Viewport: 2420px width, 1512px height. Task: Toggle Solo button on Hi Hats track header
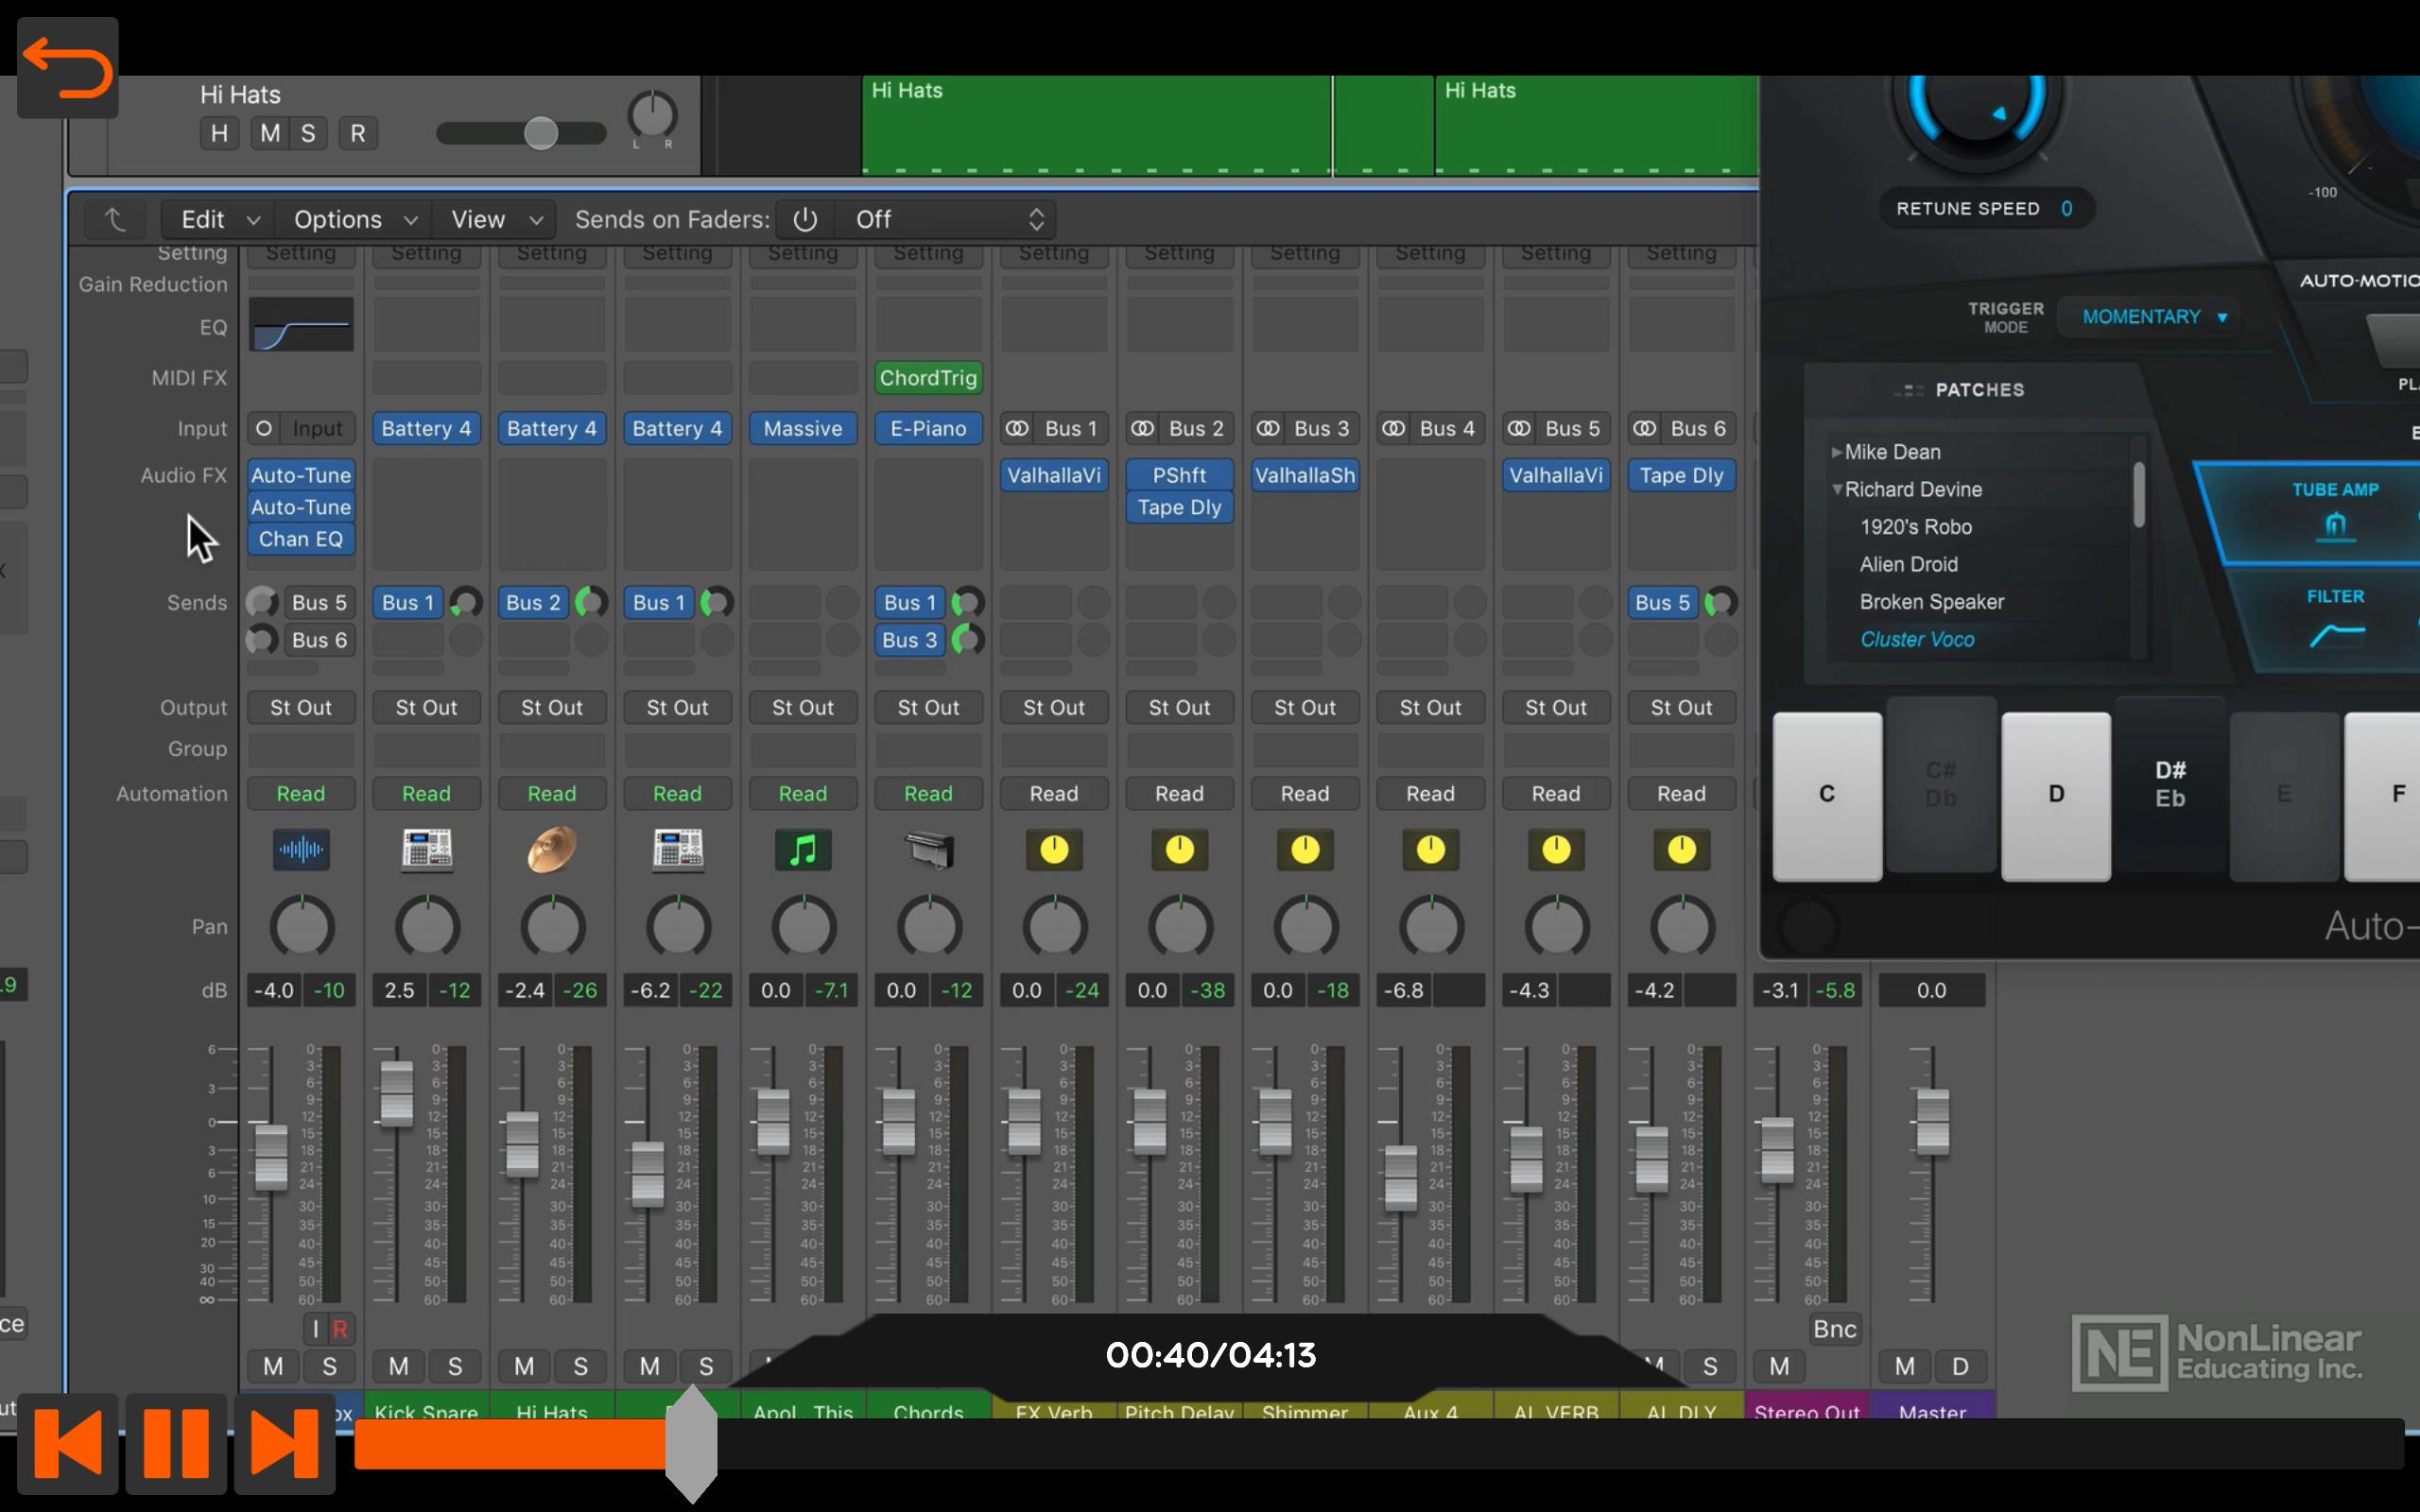coord(308,134)
